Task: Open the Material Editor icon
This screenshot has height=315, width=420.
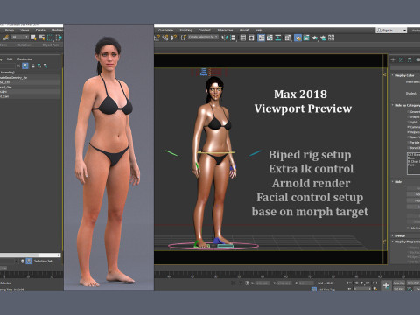Action: [x=288, y=38]
